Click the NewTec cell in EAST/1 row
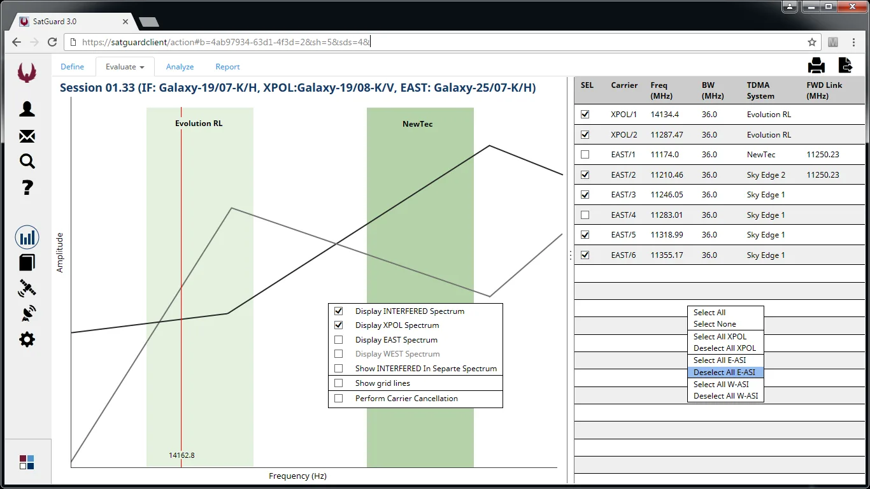The width and height of the screenshot is (870, 489). click(x=761, y=155)
